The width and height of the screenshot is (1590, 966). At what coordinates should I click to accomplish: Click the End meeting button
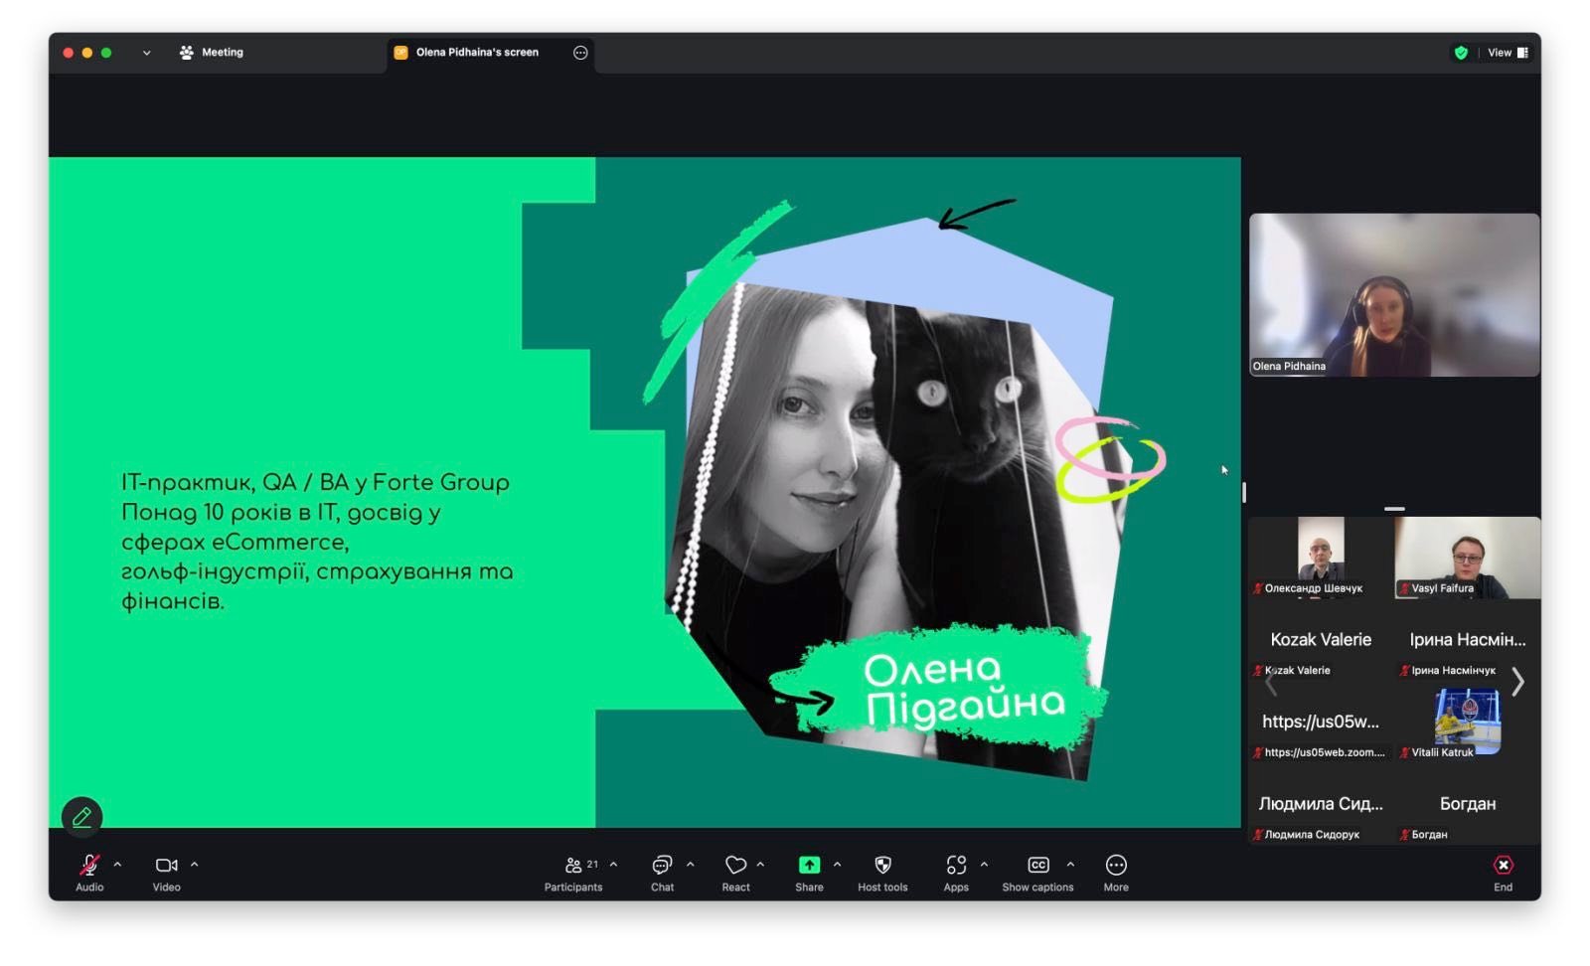coord(1503,872)
